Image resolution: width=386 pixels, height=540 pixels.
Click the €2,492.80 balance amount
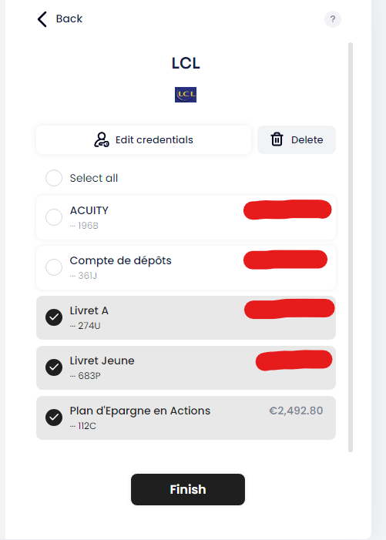(x=296, y=411)
